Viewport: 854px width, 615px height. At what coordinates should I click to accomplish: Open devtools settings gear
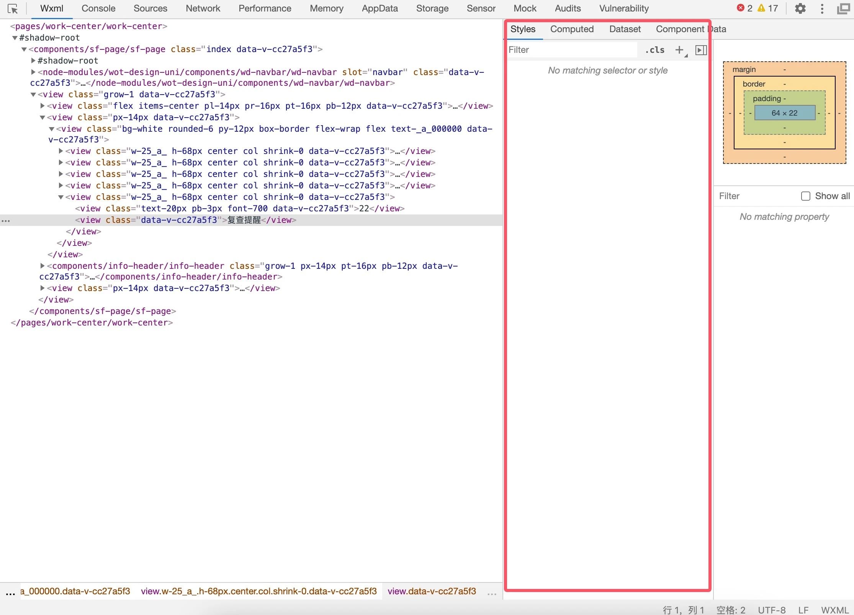800,8
